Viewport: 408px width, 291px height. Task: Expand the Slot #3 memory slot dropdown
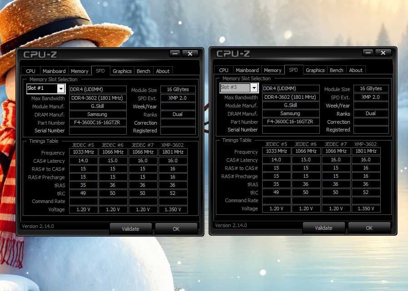(x=254, y=88)
